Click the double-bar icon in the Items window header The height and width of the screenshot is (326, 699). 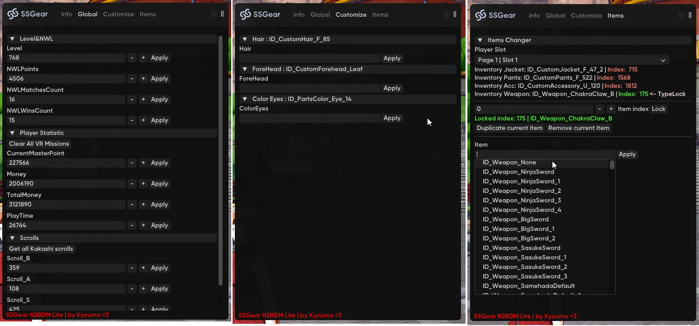690,15
